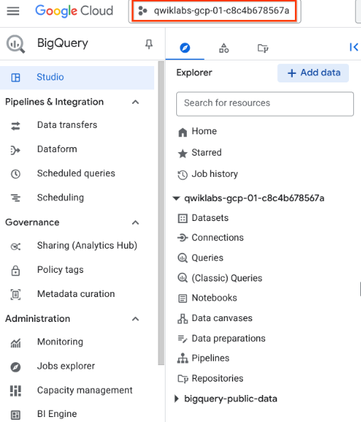
Task: Open Capacity management
Action: coord(85,390)
